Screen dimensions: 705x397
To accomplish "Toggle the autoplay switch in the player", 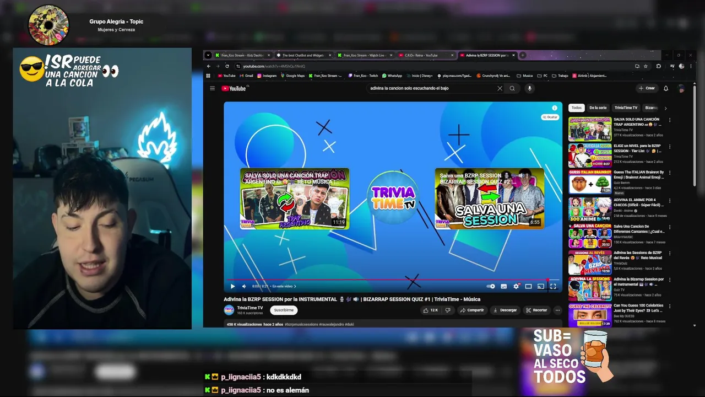I will point(491,286).
